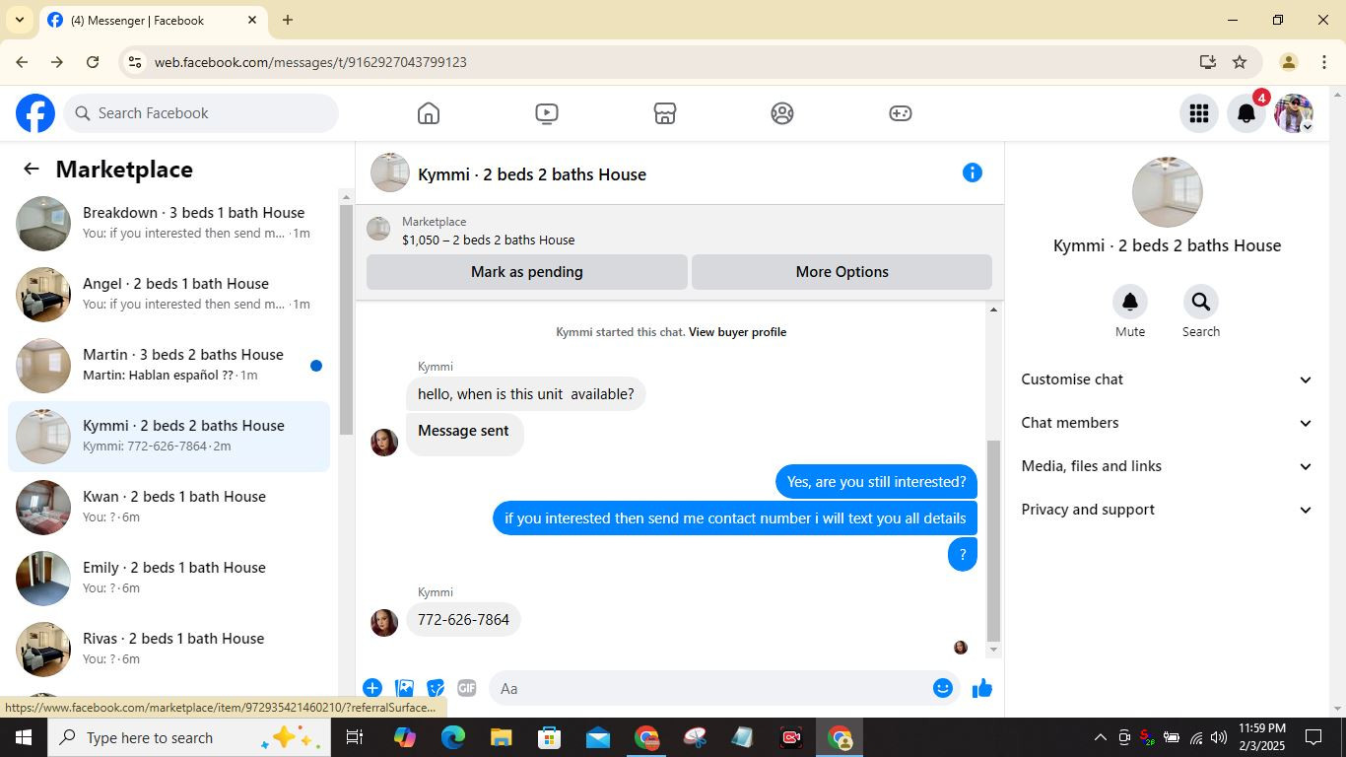Open a new browser tab
Viewport: 1346px width, 757px height.
[288, 20]
